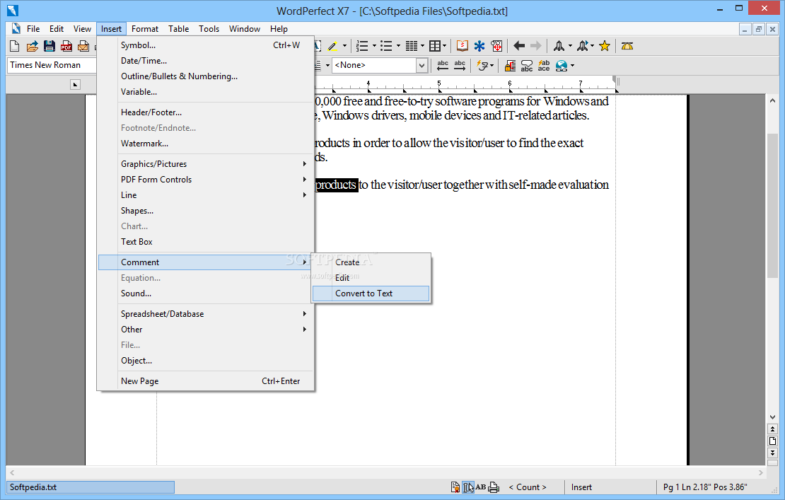Click the printer icon in status bar
This screenshot has width=785, height=500.
(x=494, y=487)
